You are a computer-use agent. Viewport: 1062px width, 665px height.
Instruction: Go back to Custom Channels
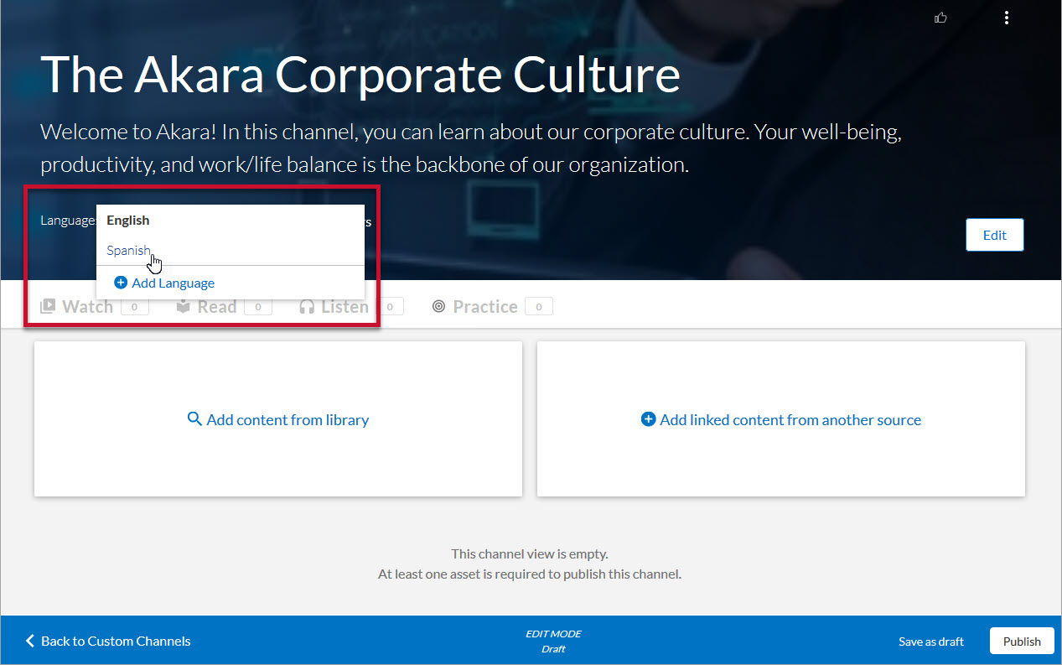point(116,642)
